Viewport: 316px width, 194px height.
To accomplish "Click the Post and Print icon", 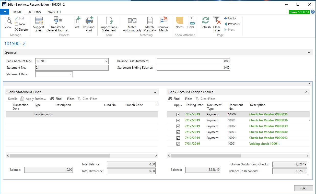I will click(89, 21).
